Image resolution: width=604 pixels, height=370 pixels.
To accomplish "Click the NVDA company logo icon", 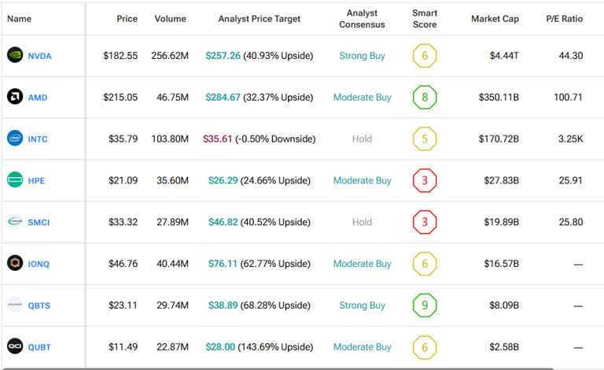I will (15, 56).
